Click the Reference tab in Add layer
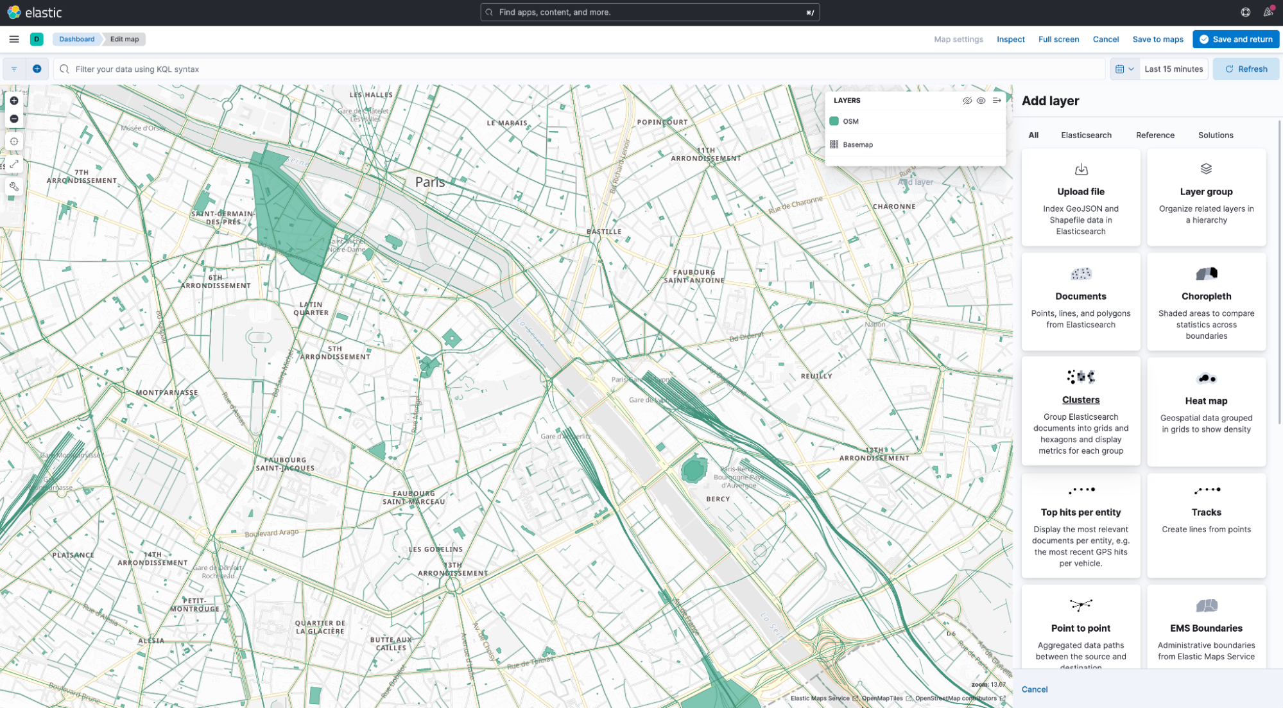The height and width of the screenshot is (708, 1283). [x=1154, y=135]
